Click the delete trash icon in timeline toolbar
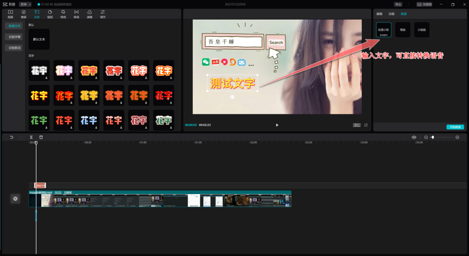 (x=41, y=137)
